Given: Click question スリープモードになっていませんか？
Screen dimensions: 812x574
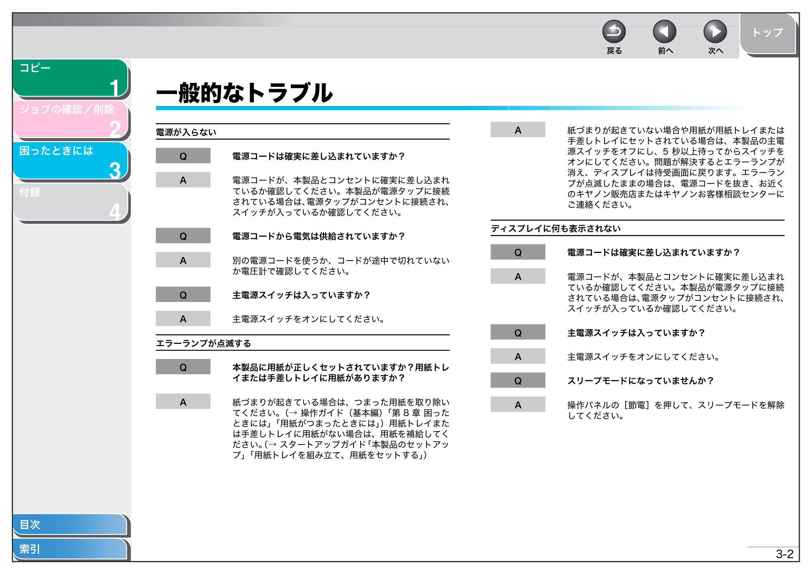Looking at the screenshot, I should click(640, 381).
